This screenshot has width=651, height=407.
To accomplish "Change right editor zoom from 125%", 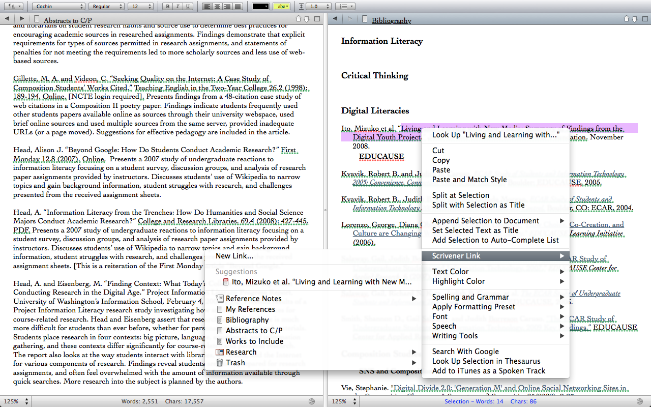I will [x=344, y=401].
